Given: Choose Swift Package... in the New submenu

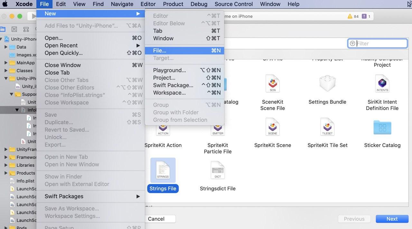Looking at the screenshot, I should coord(184,85).
